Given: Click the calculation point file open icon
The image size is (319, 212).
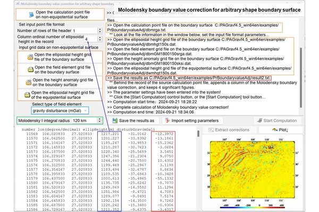Looking at the screenshot, I should tap(31, 13).
